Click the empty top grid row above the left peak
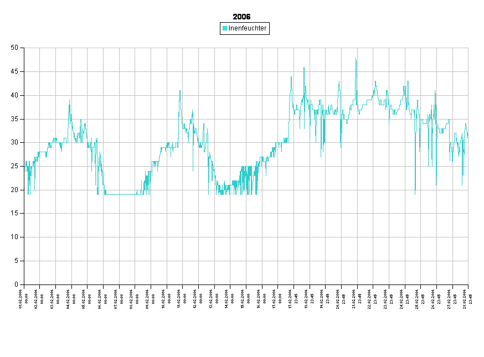Screen dimensions: 484x357 click(69, 59)
